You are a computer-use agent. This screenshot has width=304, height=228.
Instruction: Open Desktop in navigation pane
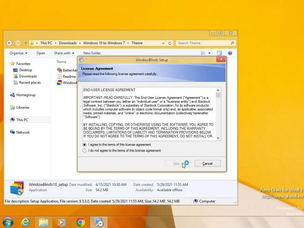click(23, 70)
